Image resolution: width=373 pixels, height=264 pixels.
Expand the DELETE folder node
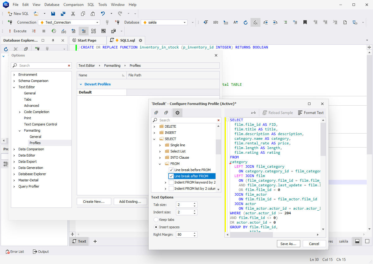click(154, 126)
